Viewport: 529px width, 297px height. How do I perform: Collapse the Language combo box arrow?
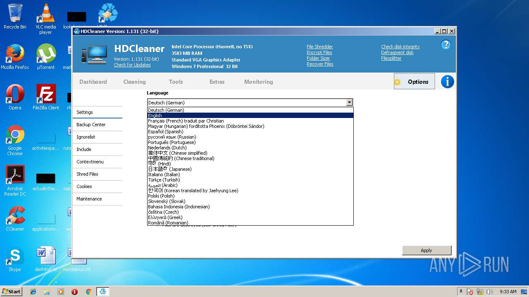(x=349, y=102)
